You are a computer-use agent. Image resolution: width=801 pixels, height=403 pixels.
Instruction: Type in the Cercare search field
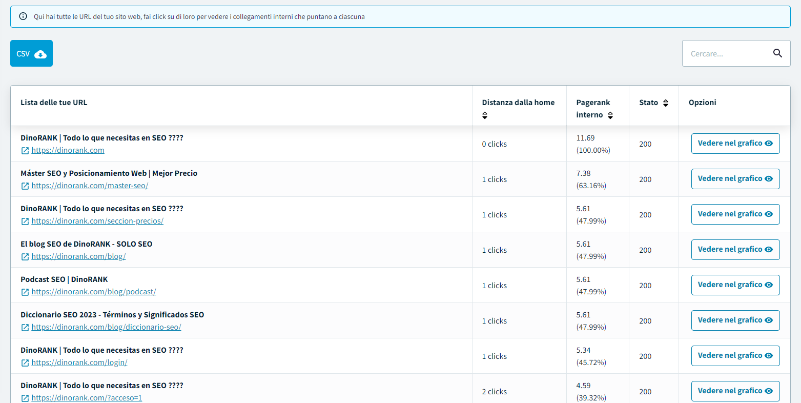[725, 54]
